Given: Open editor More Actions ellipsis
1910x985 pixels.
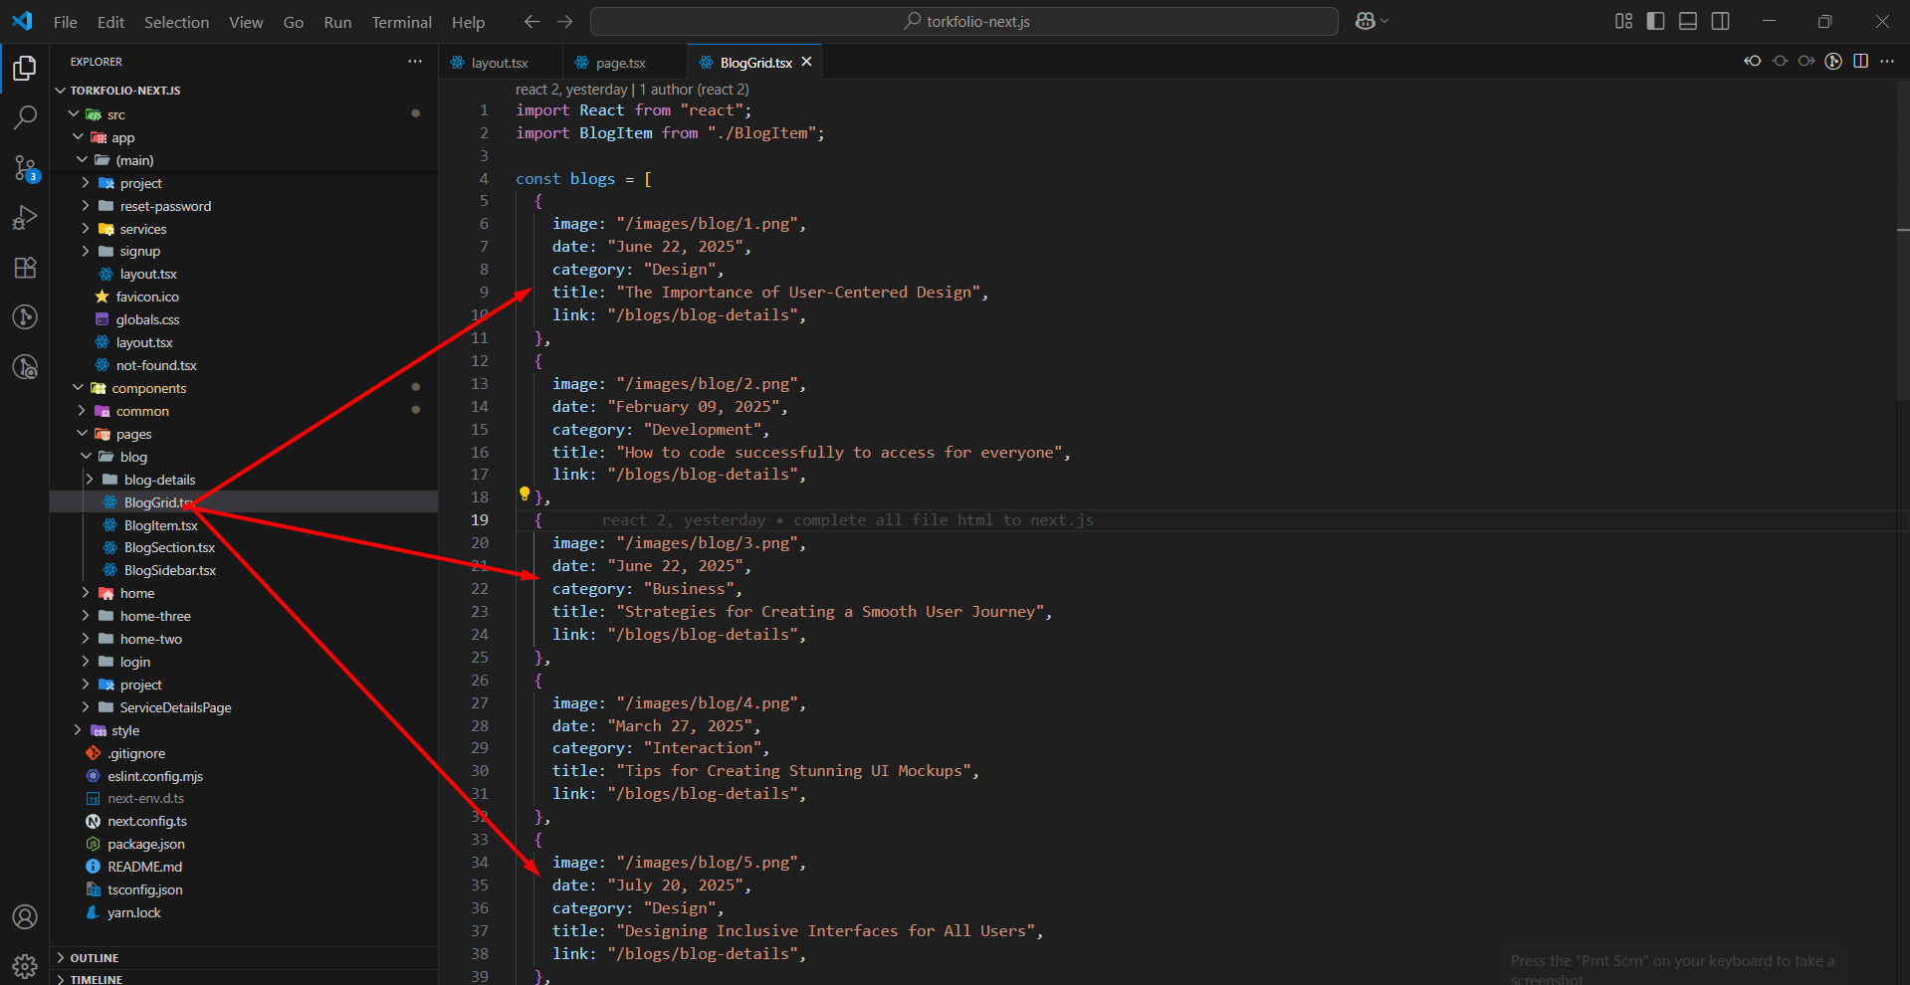Looking at the screenshot, I should pos(1887,62).
